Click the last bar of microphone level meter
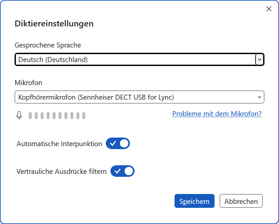This screenshot has height=224, width=279. [84, 115]
